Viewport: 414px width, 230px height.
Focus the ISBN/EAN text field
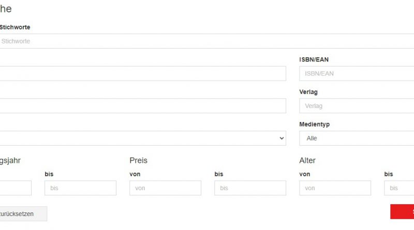coord(356,73)
